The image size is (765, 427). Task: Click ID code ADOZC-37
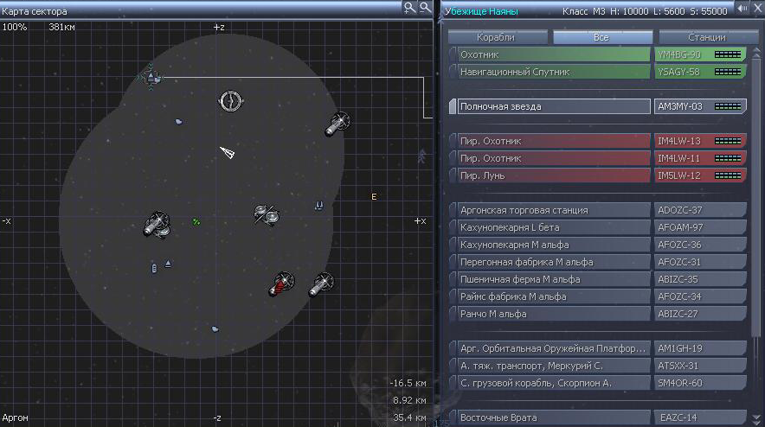pyautogui.click(x=679, y=211)
